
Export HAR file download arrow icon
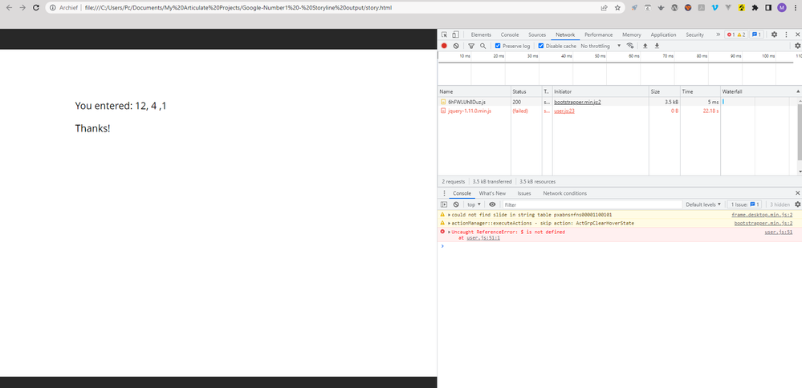point(657,46)
